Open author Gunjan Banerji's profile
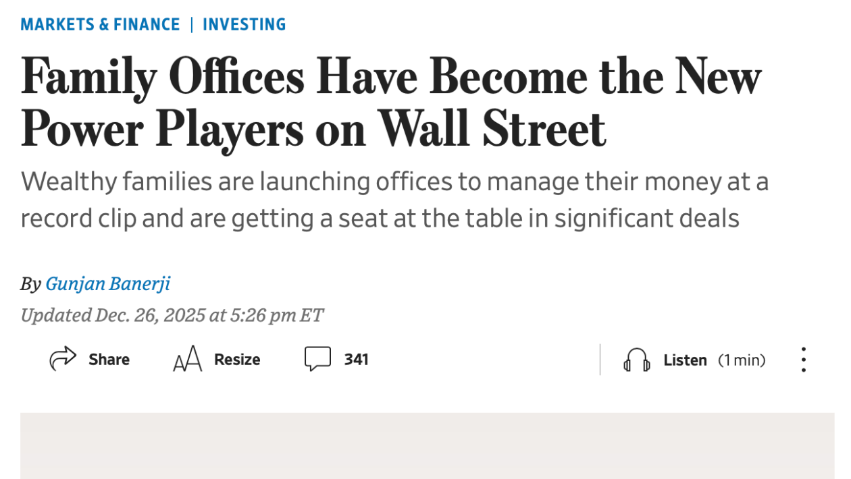 click(x=108, y=283)
